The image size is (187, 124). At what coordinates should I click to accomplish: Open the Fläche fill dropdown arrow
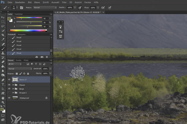click(50, 73)
